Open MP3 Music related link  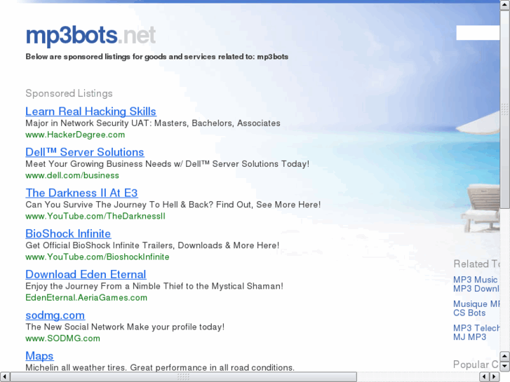[x=475, y=280]
